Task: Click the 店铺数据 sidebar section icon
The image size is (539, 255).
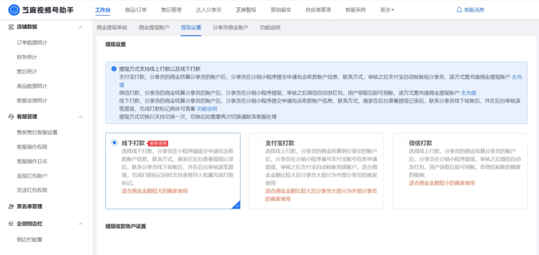Action: (x=11, y=27)
